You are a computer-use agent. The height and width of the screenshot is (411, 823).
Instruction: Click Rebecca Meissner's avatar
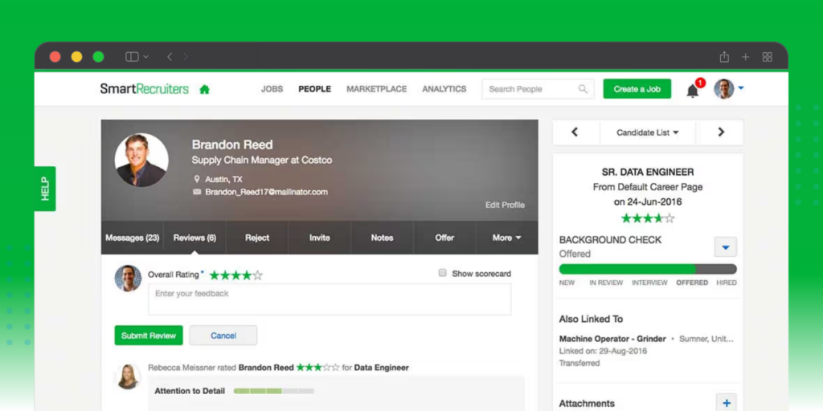pos(128,376)
